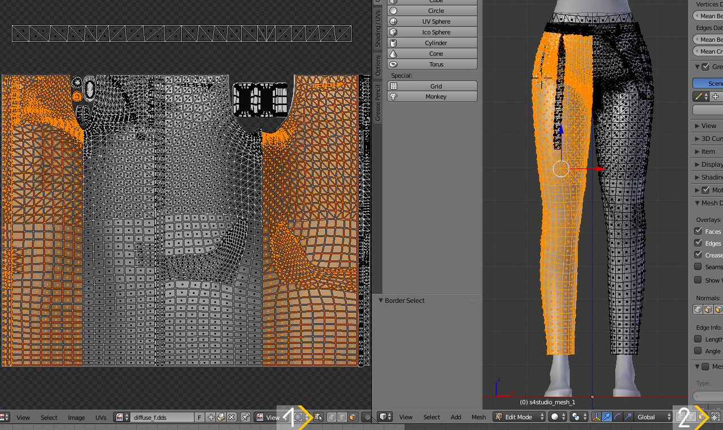Open viewport shading sphere dropdown

pos(558,417)
